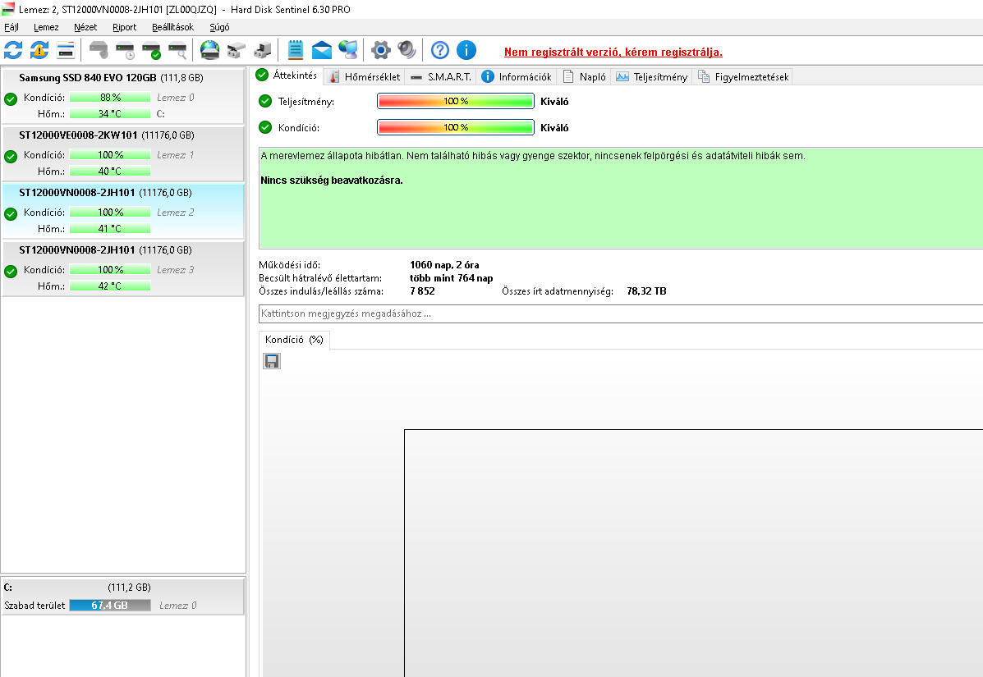Click the disk icon with clock
The width and height of the screenshot is (983, 677).
[125, 50]
